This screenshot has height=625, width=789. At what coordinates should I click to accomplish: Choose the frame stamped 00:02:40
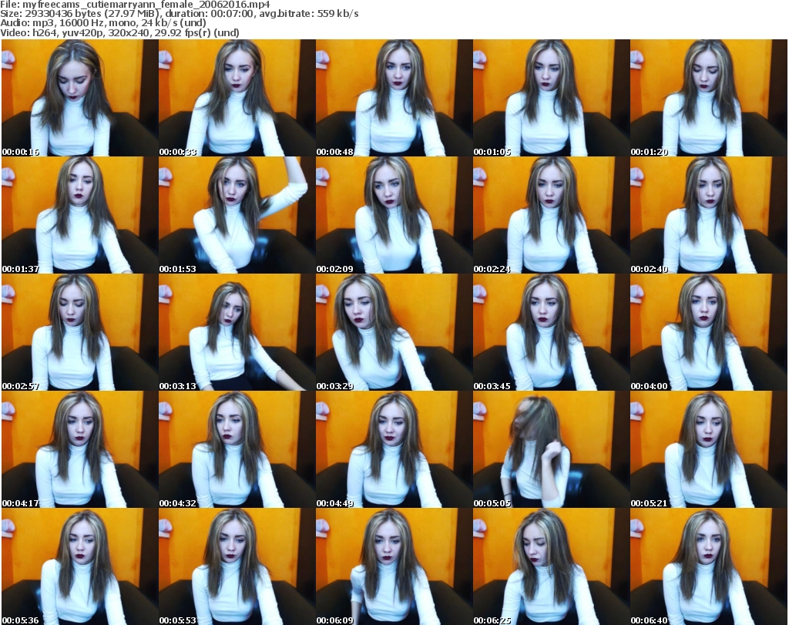[x=709, y=215]
